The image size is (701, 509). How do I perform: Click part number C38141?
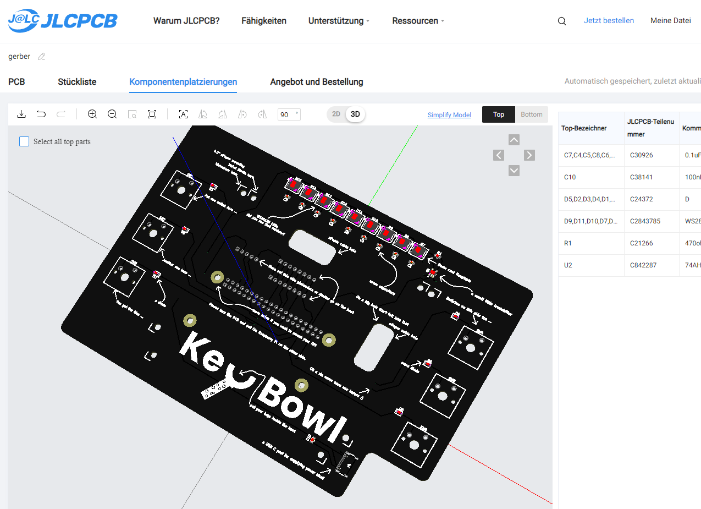point(642,177)
